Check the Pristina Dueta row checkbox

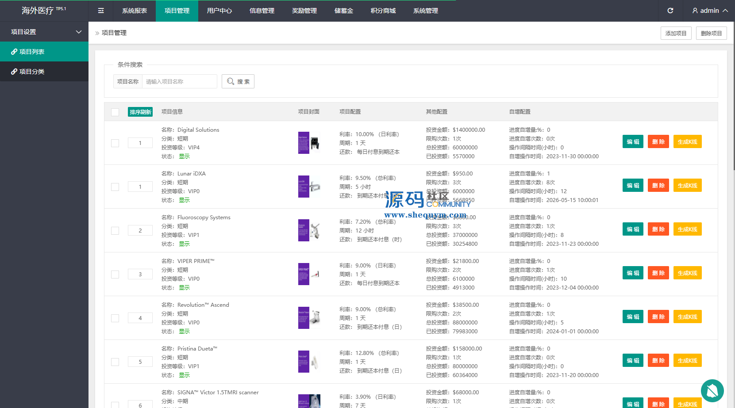pyautogui.click(x=115, y=362)
